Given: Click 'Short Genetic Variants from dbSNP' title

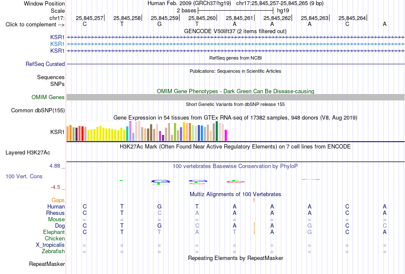Looking at the screenshot, I should 235,104.
